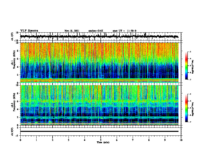Click tick label 4 on the Time axis
Viewport: 204px width, 157px height.
tap(85, 140)
